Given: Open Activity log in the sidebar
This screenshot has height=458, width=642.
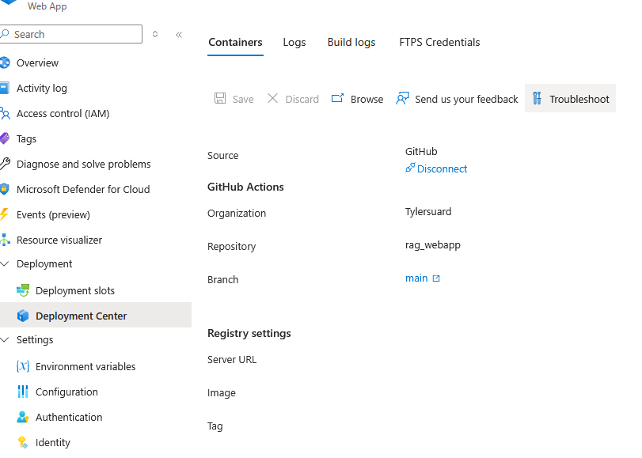Looking at the screenshot, I should point(42,88).
